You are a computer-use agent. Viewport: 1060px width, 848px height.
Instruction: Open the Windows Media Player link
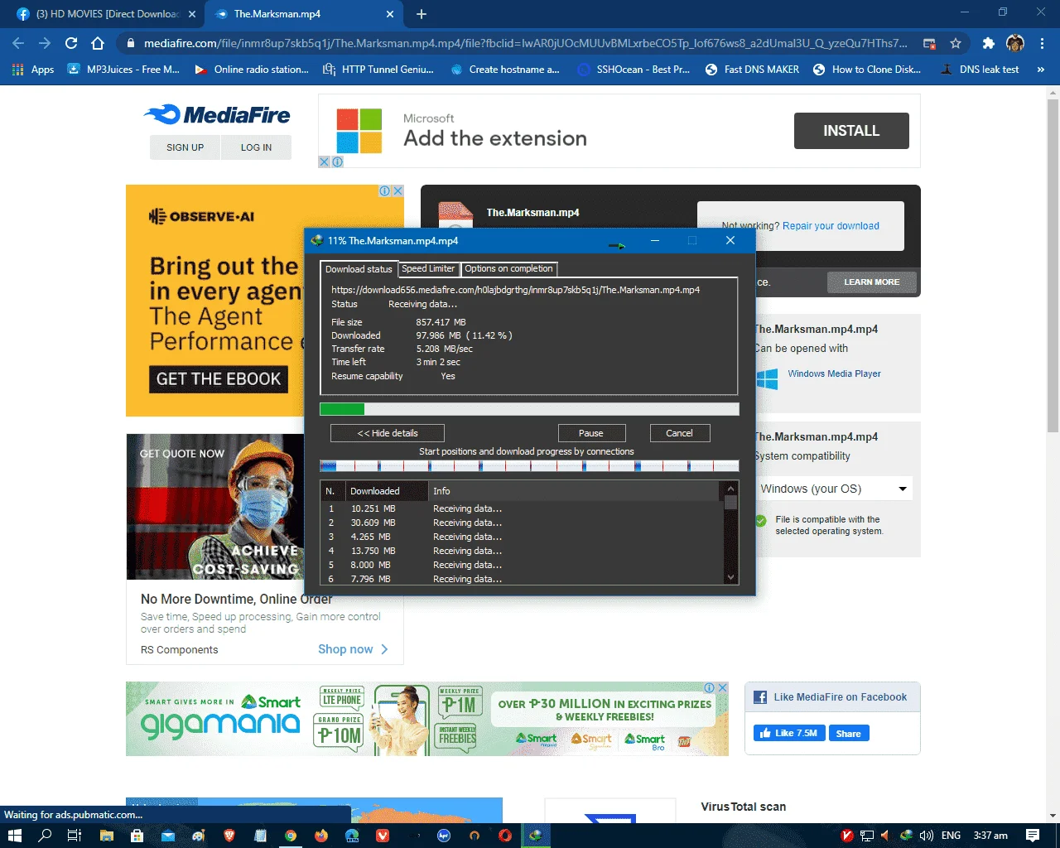click(x=834, y=374)
